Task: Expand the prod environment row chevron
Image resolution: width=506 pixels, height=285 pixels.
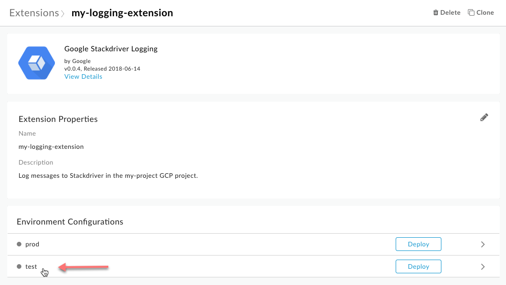Action: point(483,244)
